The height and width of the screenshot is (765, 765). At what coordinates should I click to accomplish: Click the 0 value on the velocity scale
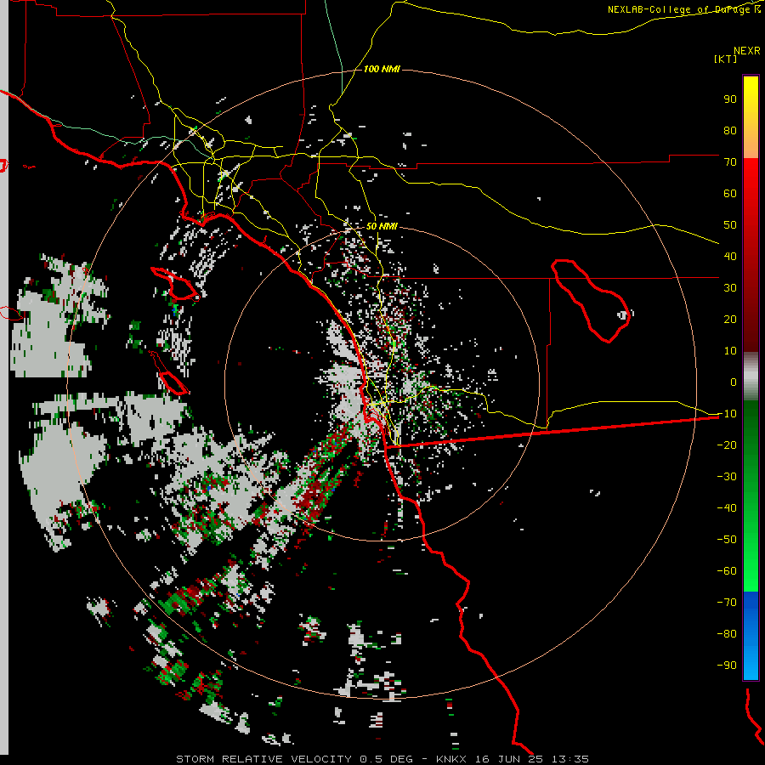point(734,382)
